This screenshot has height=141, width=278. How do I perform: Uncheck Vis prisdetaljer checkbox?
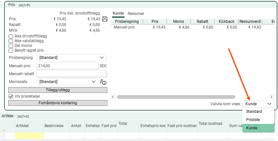(11, 96)
